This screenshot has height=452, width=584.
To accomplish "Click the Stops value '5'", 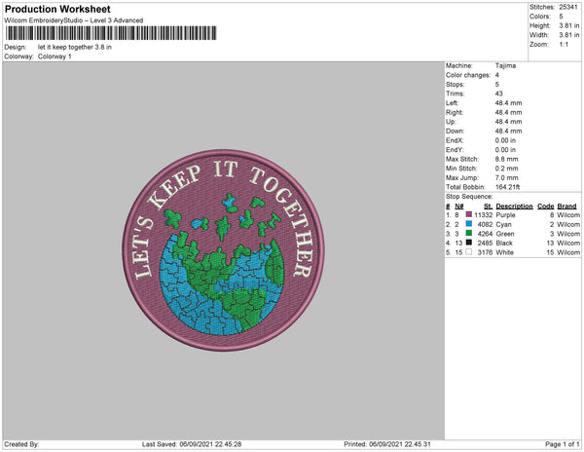I will (496, 84).
